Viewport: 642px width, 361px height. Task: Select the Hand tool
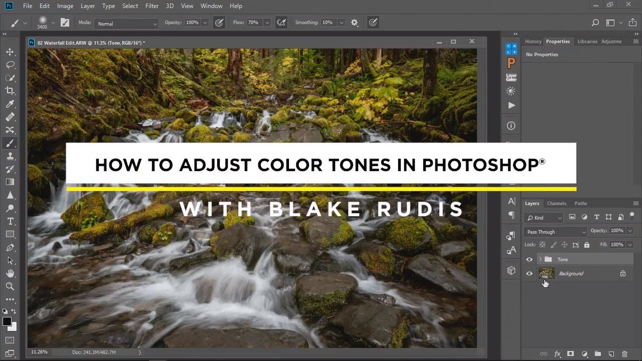tap(10, 273)
